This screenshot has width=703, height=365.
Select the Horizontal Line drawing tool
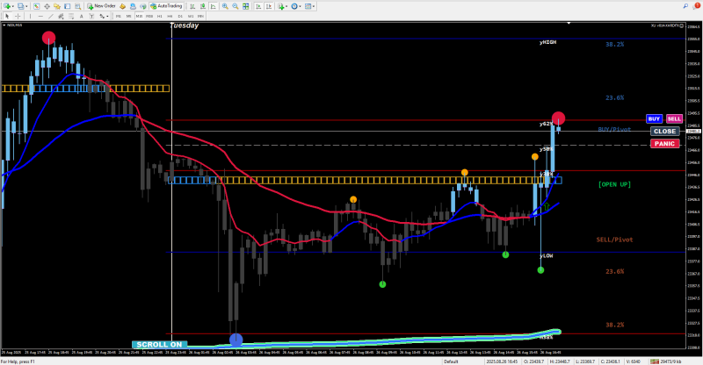pos(40,16)
